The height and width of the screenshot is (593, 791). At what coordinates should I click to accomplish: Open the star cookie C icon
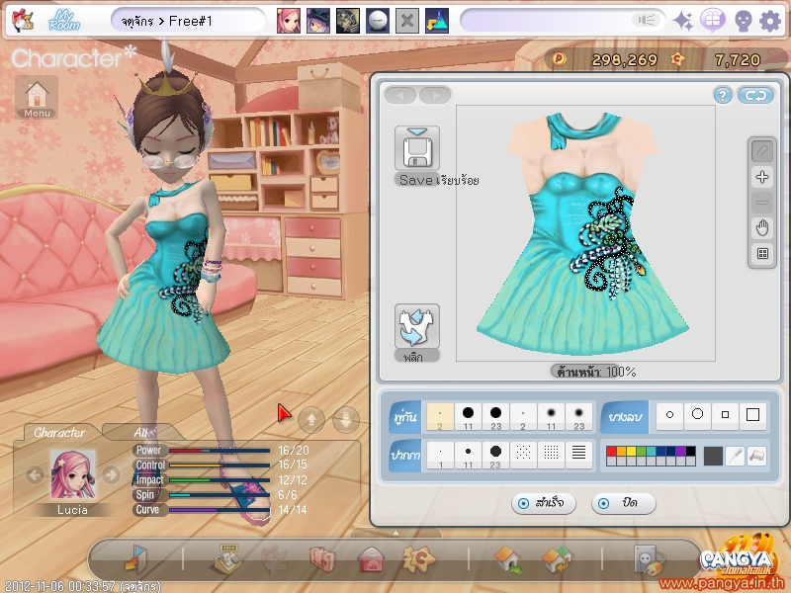coord(418,559)
